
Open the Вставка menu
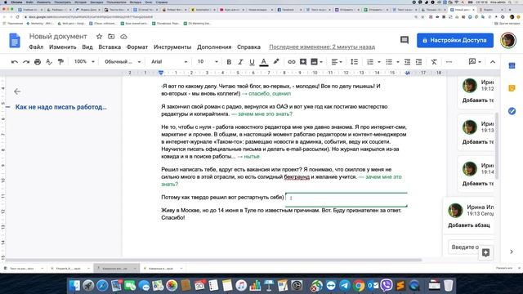pyautogui.click(x=110, y=47)
